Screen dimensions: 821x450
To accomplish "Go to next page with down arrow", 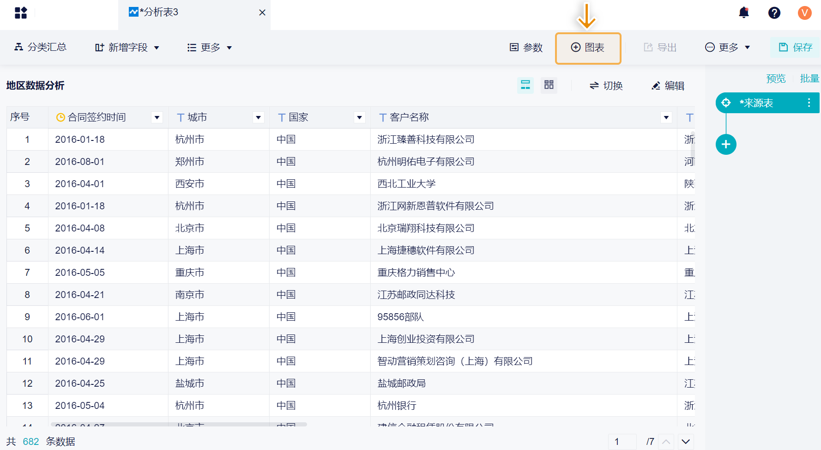I will click(x=686, y=442).
